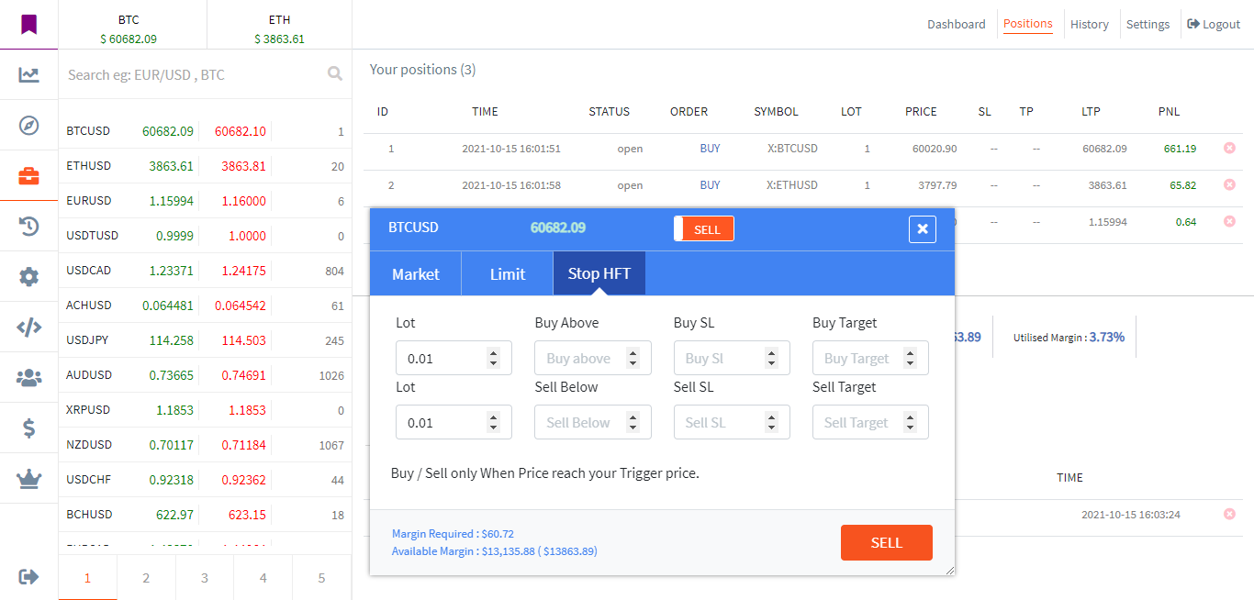Click the gear settings icon in sidebar

[29, 276]
